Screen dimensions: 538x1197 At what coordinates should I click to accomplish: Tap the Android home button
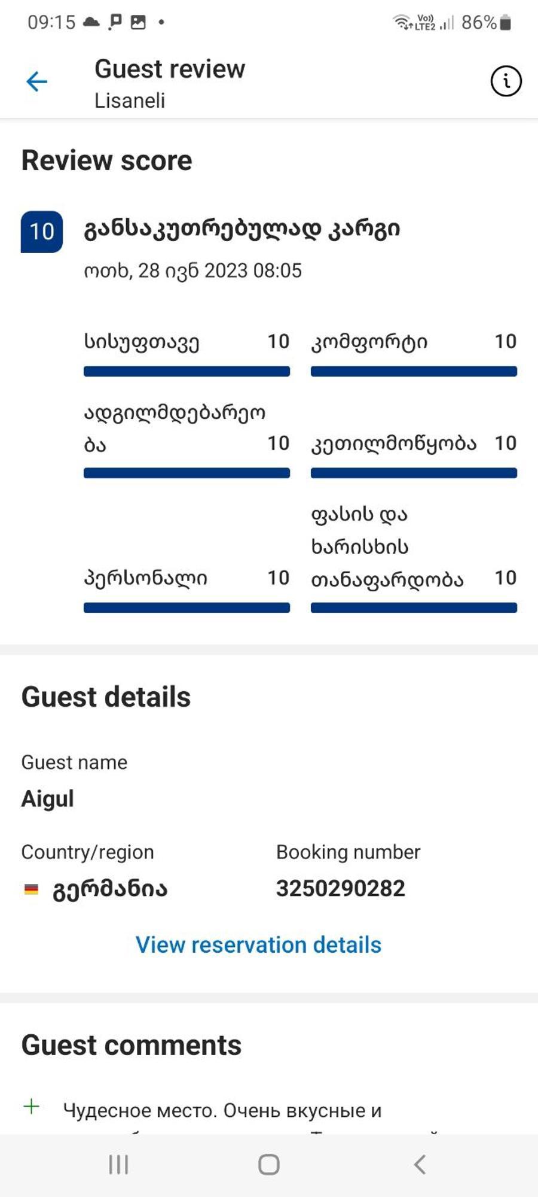point(269,1165)
